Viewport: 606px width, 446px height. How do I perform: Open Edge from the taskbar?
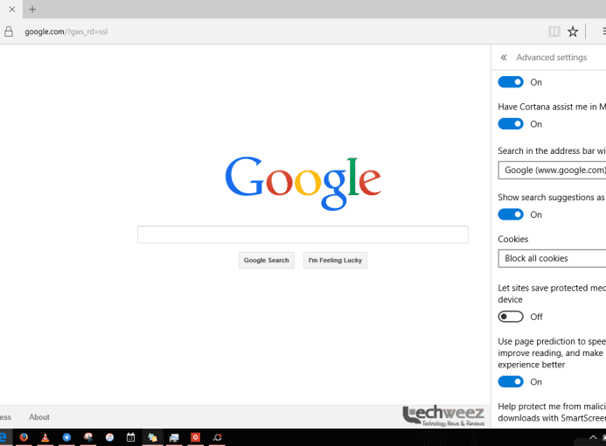3,437
